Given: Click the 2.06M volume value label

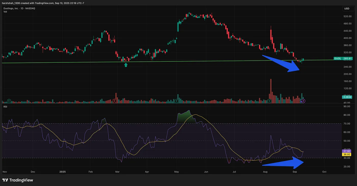Looking at the screenshot, I should tap(348, 97).
